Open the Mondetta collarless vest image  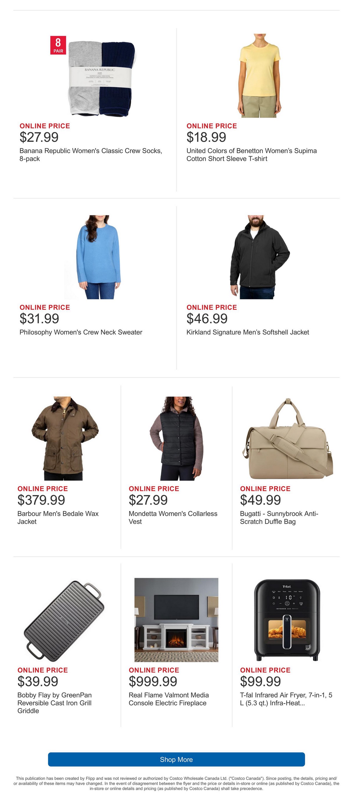(176, 438)
